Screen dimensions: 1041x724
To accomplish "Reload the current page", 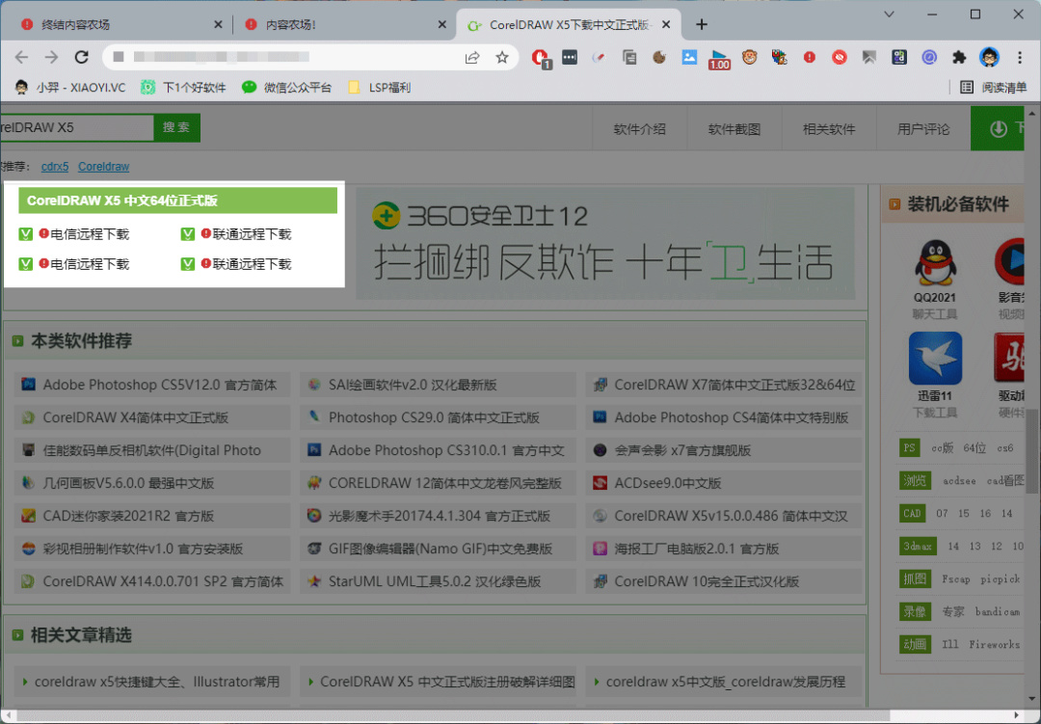I will pos(82,57).
